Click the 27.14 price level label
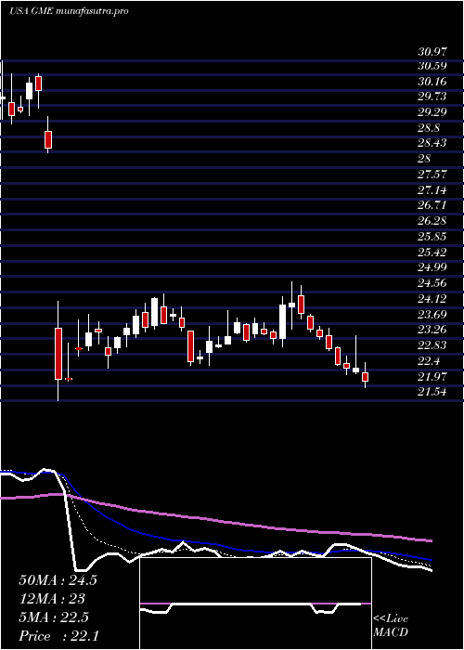464x650 pixels. click(x=432, y=189)
